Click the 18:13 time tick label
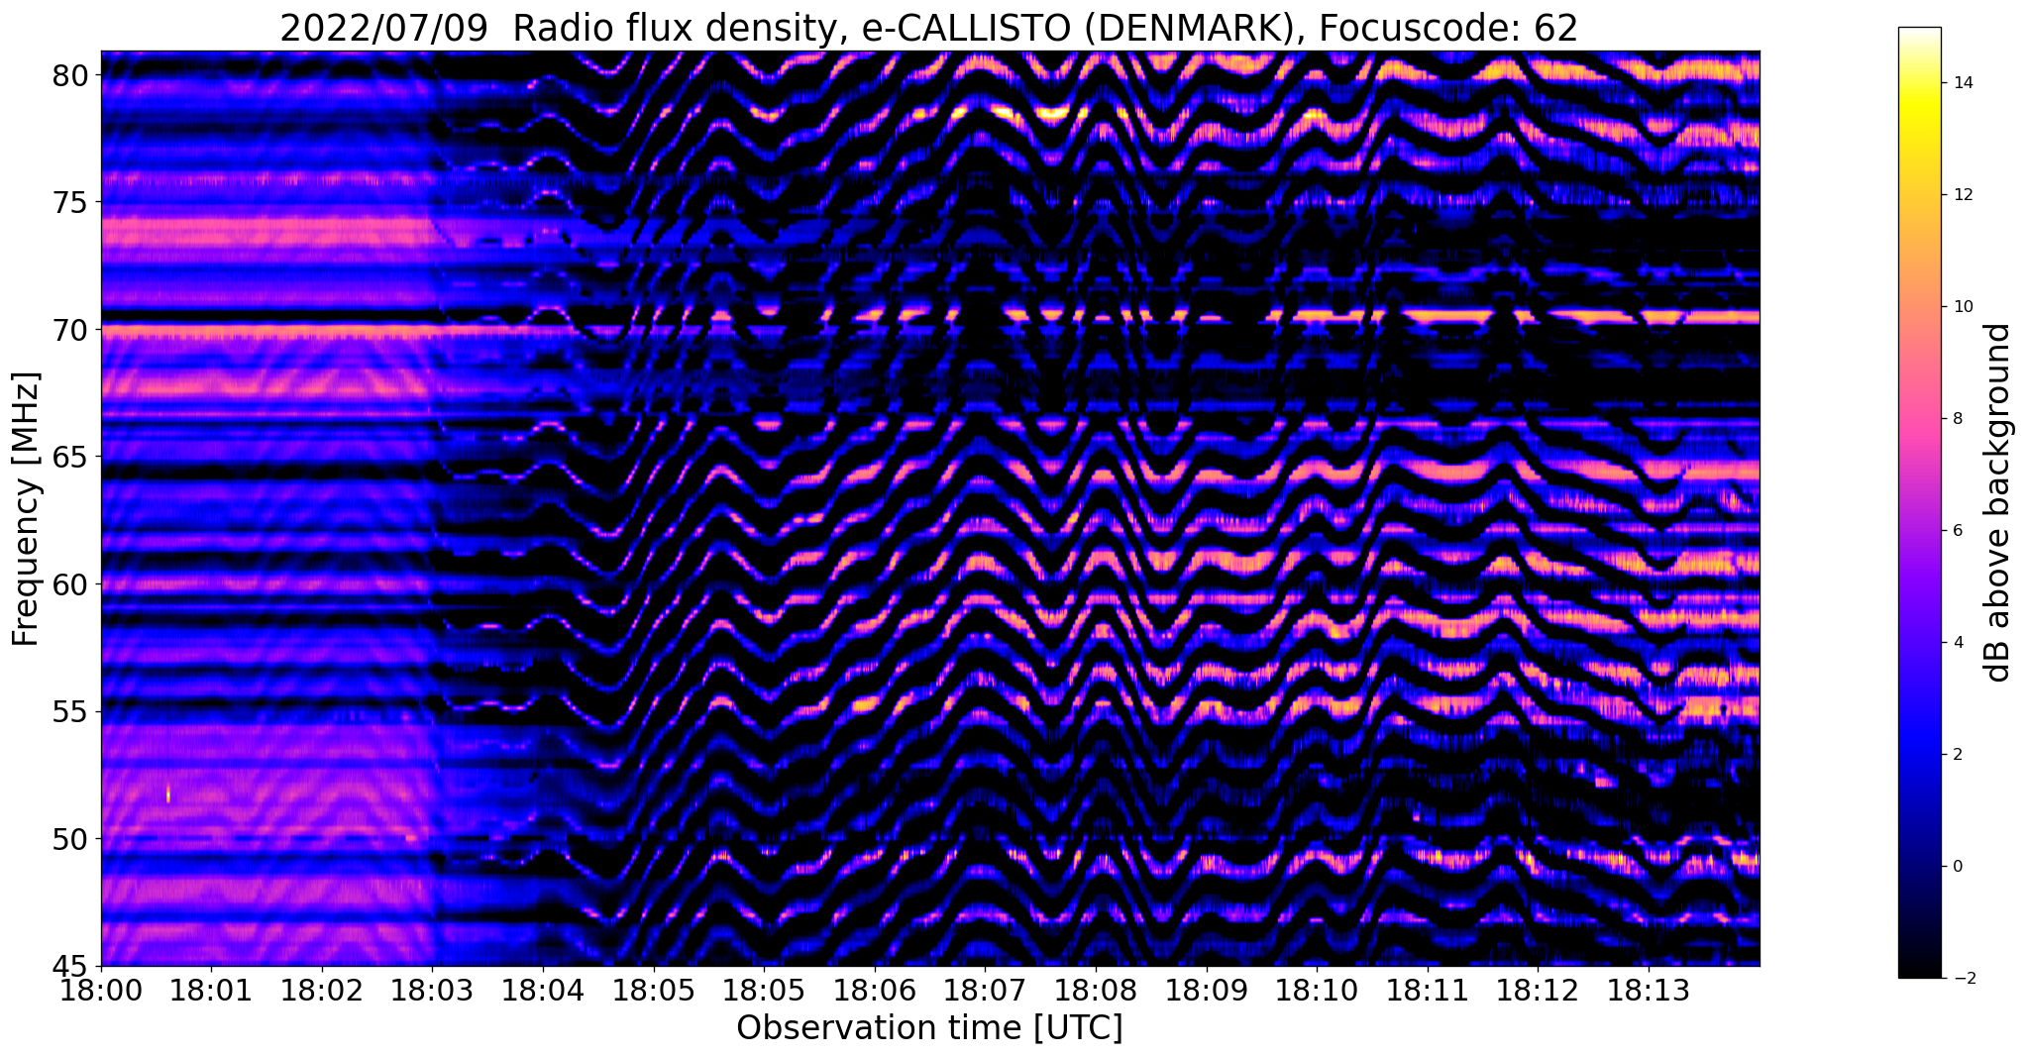2028x1057 pixels. tap(1649, 991)
